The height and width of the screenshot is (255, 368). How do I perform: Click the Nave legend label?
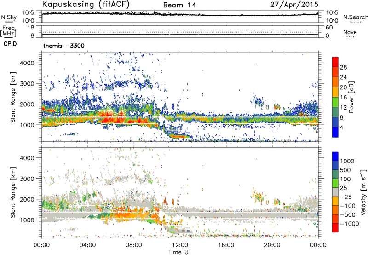[x=350, y=32]
